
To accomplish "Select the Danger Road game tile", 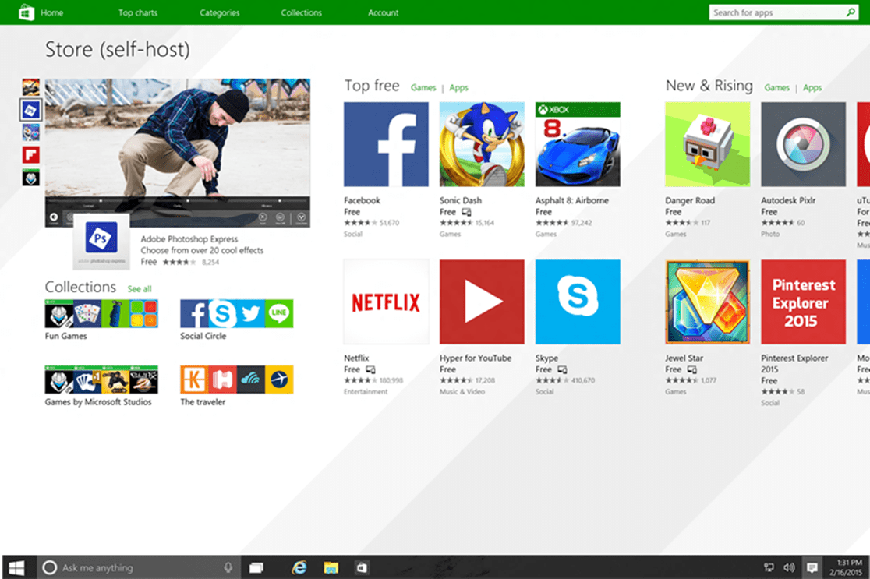I will click(x=707, y=144).
